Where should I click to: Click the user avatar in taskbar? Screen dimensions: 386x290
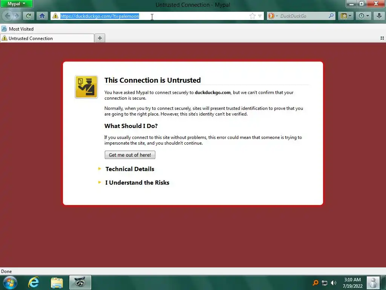point(373,282)
